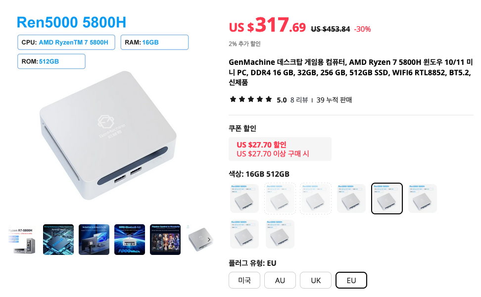Click the next arrow on the thumbnail carousel
This screenshot has height=297, width=481.
tap(209, 240)
